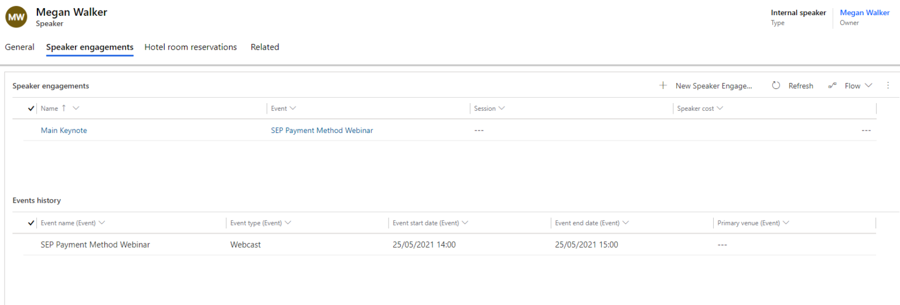This screenshot has width=900, height=305.
Task: Toggle select-all checkmark in Events history grid
Action: click(x=31, y=223)
